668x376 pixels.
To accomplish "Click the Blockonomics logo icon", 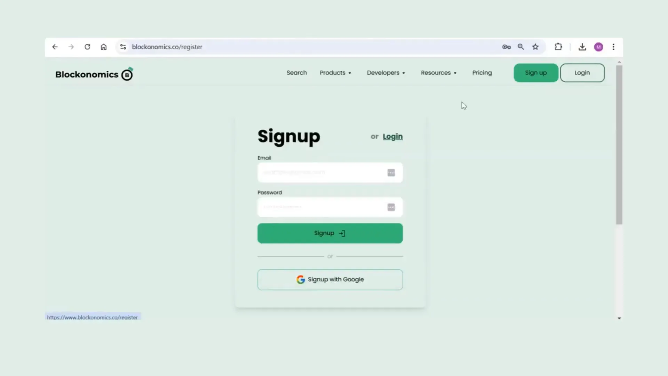I will point(128,75).
